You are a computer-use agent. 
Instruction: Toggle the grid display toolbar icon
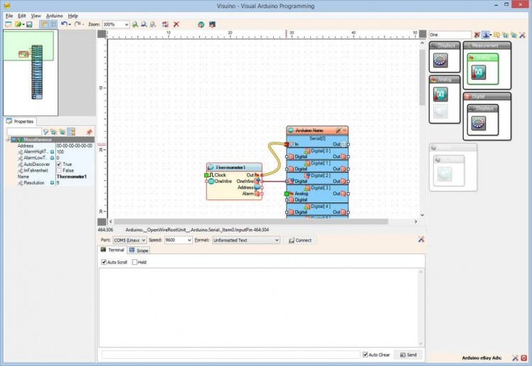pyautogui.click(x=53, y=24)
